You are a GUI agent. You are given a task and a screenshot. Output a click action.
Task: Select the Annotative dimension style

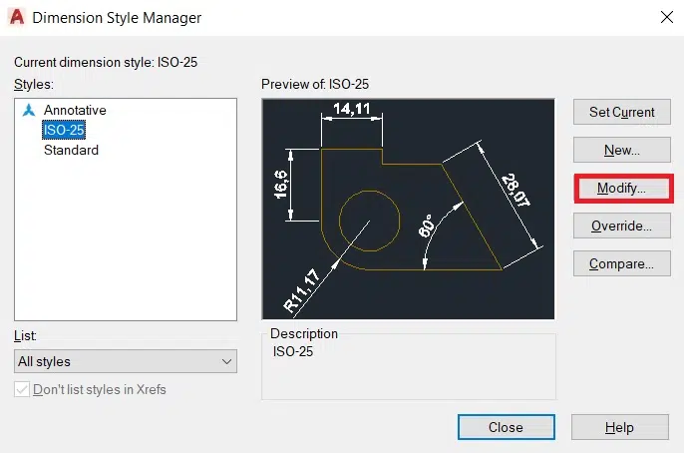[x=75, y=110]
